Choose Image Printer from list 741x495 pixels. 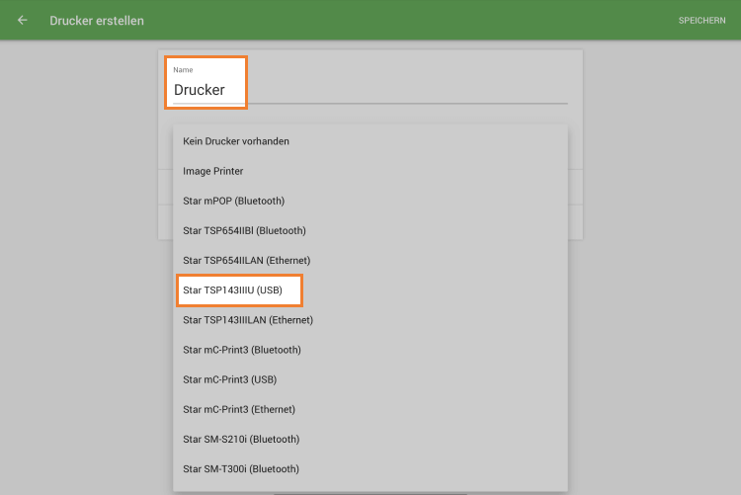[x=213, y=171]
